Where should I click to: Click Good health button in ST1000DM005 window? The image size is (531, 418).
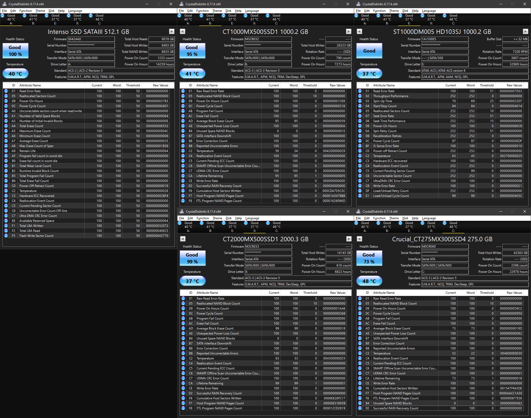369,51
